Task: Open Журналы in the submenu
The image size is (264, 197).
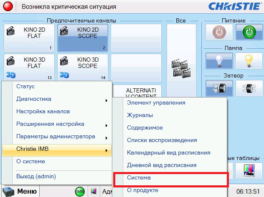Action: 170,115
